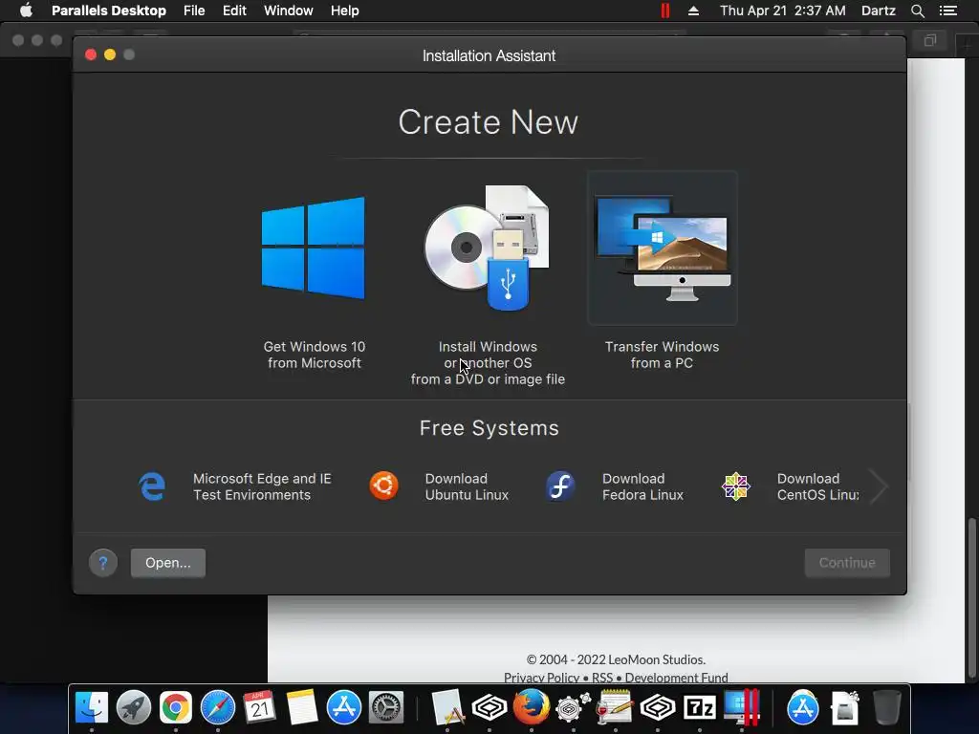Select Download Ubuntu Linux label
This screenshot has height=734, width=979.
click(467, 486)
